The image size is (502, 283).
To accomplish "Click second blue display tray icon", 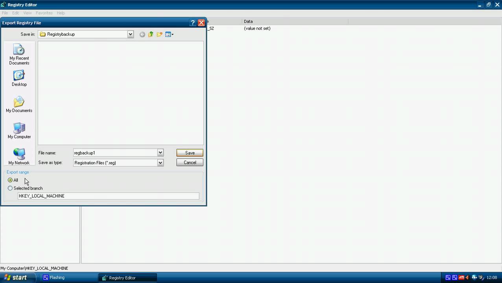I will pos(454,277).
